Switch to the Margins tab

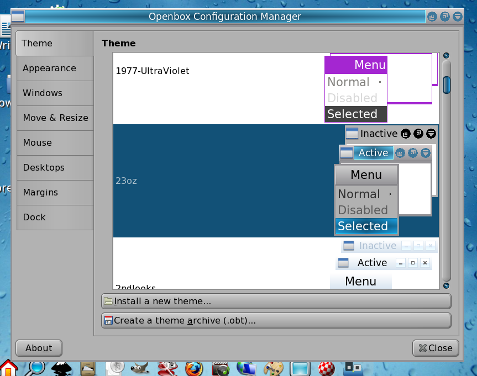tap(55, 193)
